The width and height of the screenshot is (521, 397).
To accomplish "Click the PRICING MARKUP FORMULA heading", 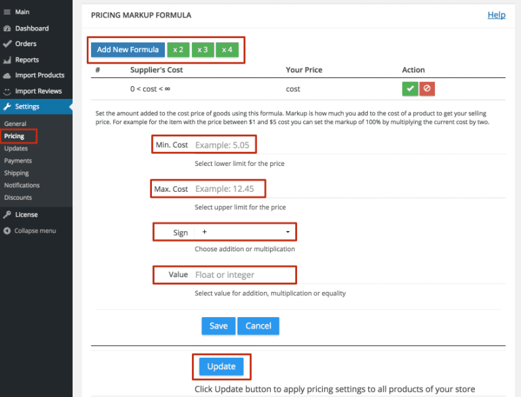I will click(141, 16).
